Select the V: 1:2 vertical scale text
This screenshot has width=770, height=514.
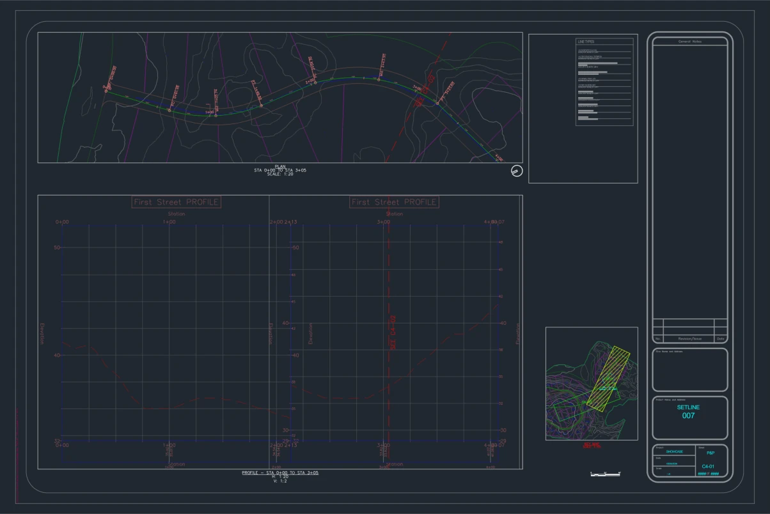280,481
